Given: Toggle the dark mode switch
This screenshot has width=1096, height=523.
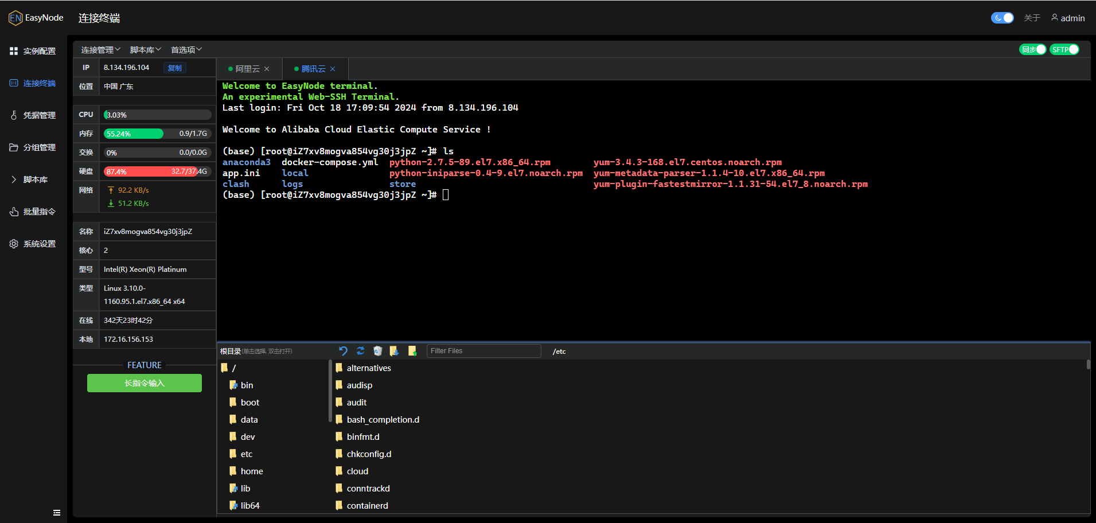Looking at the screenshot, I should point(1002,18).
